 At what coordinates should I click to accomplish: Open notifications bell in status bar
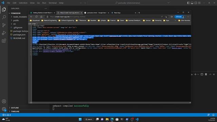click(x=213, y=115)
